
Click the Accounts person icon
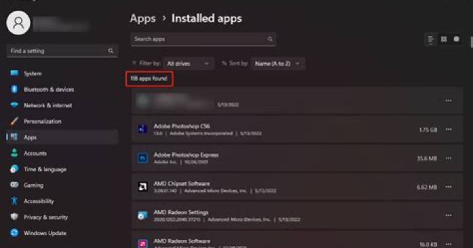tap(14, 153)
